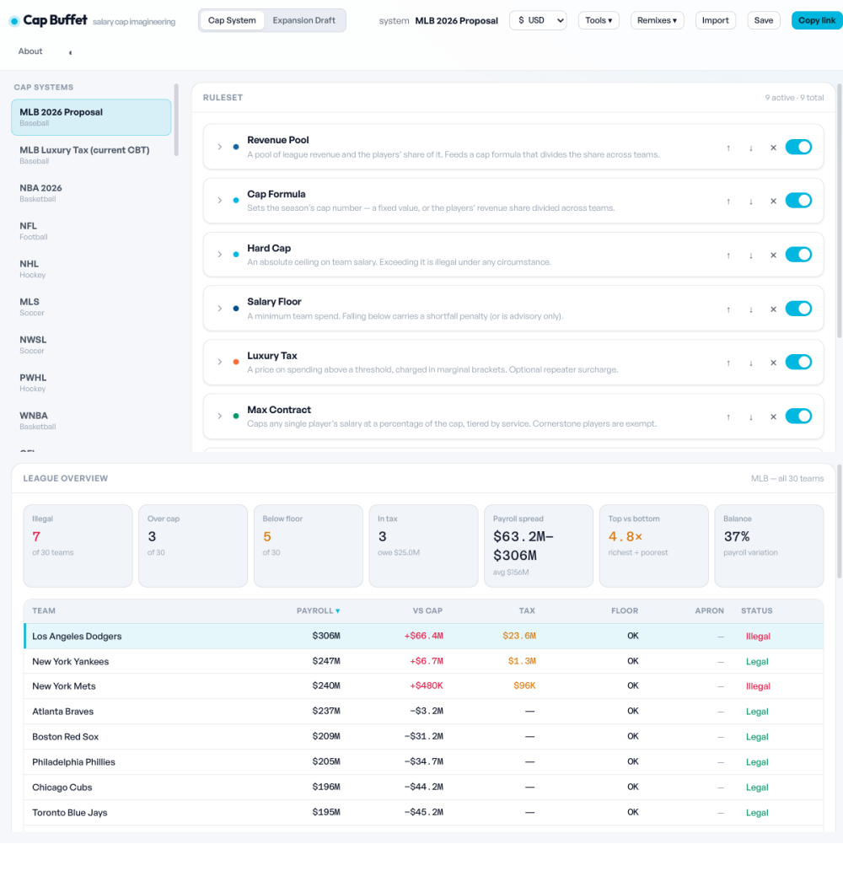Expand the Cap Formula rule details
The height and width of the screenshot is (871, 843).
click(220, 201)
